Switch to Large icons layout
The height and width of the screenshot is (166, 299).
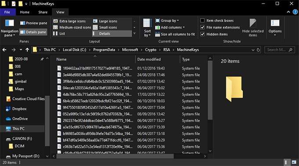pyautogui.click(x=105, y=21)
